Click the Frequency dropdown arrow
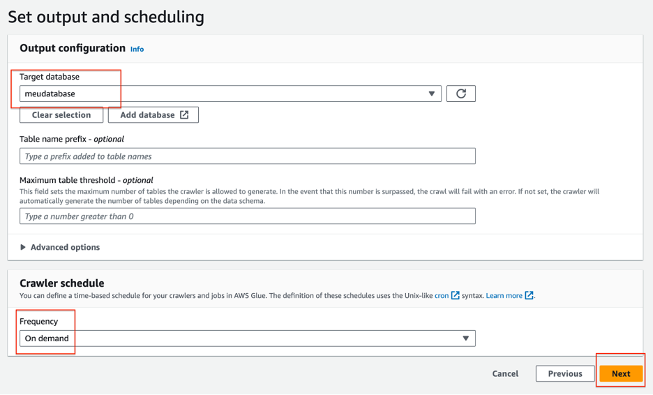 466,338
